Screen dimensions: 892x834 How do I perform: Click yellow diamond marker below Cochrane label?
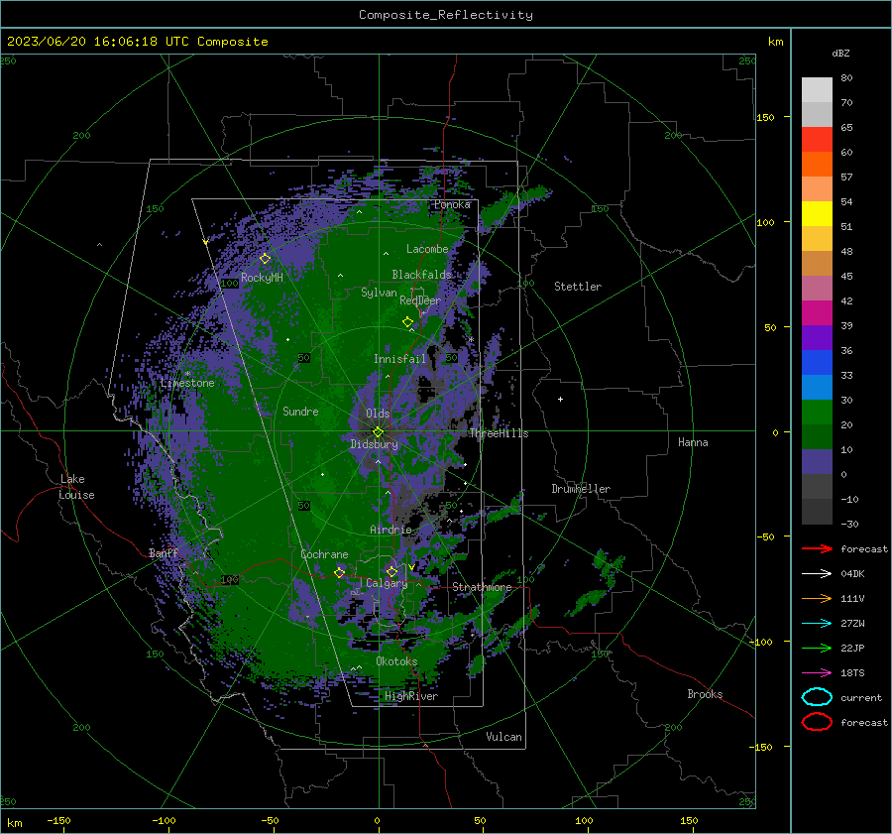coord(340,572)
